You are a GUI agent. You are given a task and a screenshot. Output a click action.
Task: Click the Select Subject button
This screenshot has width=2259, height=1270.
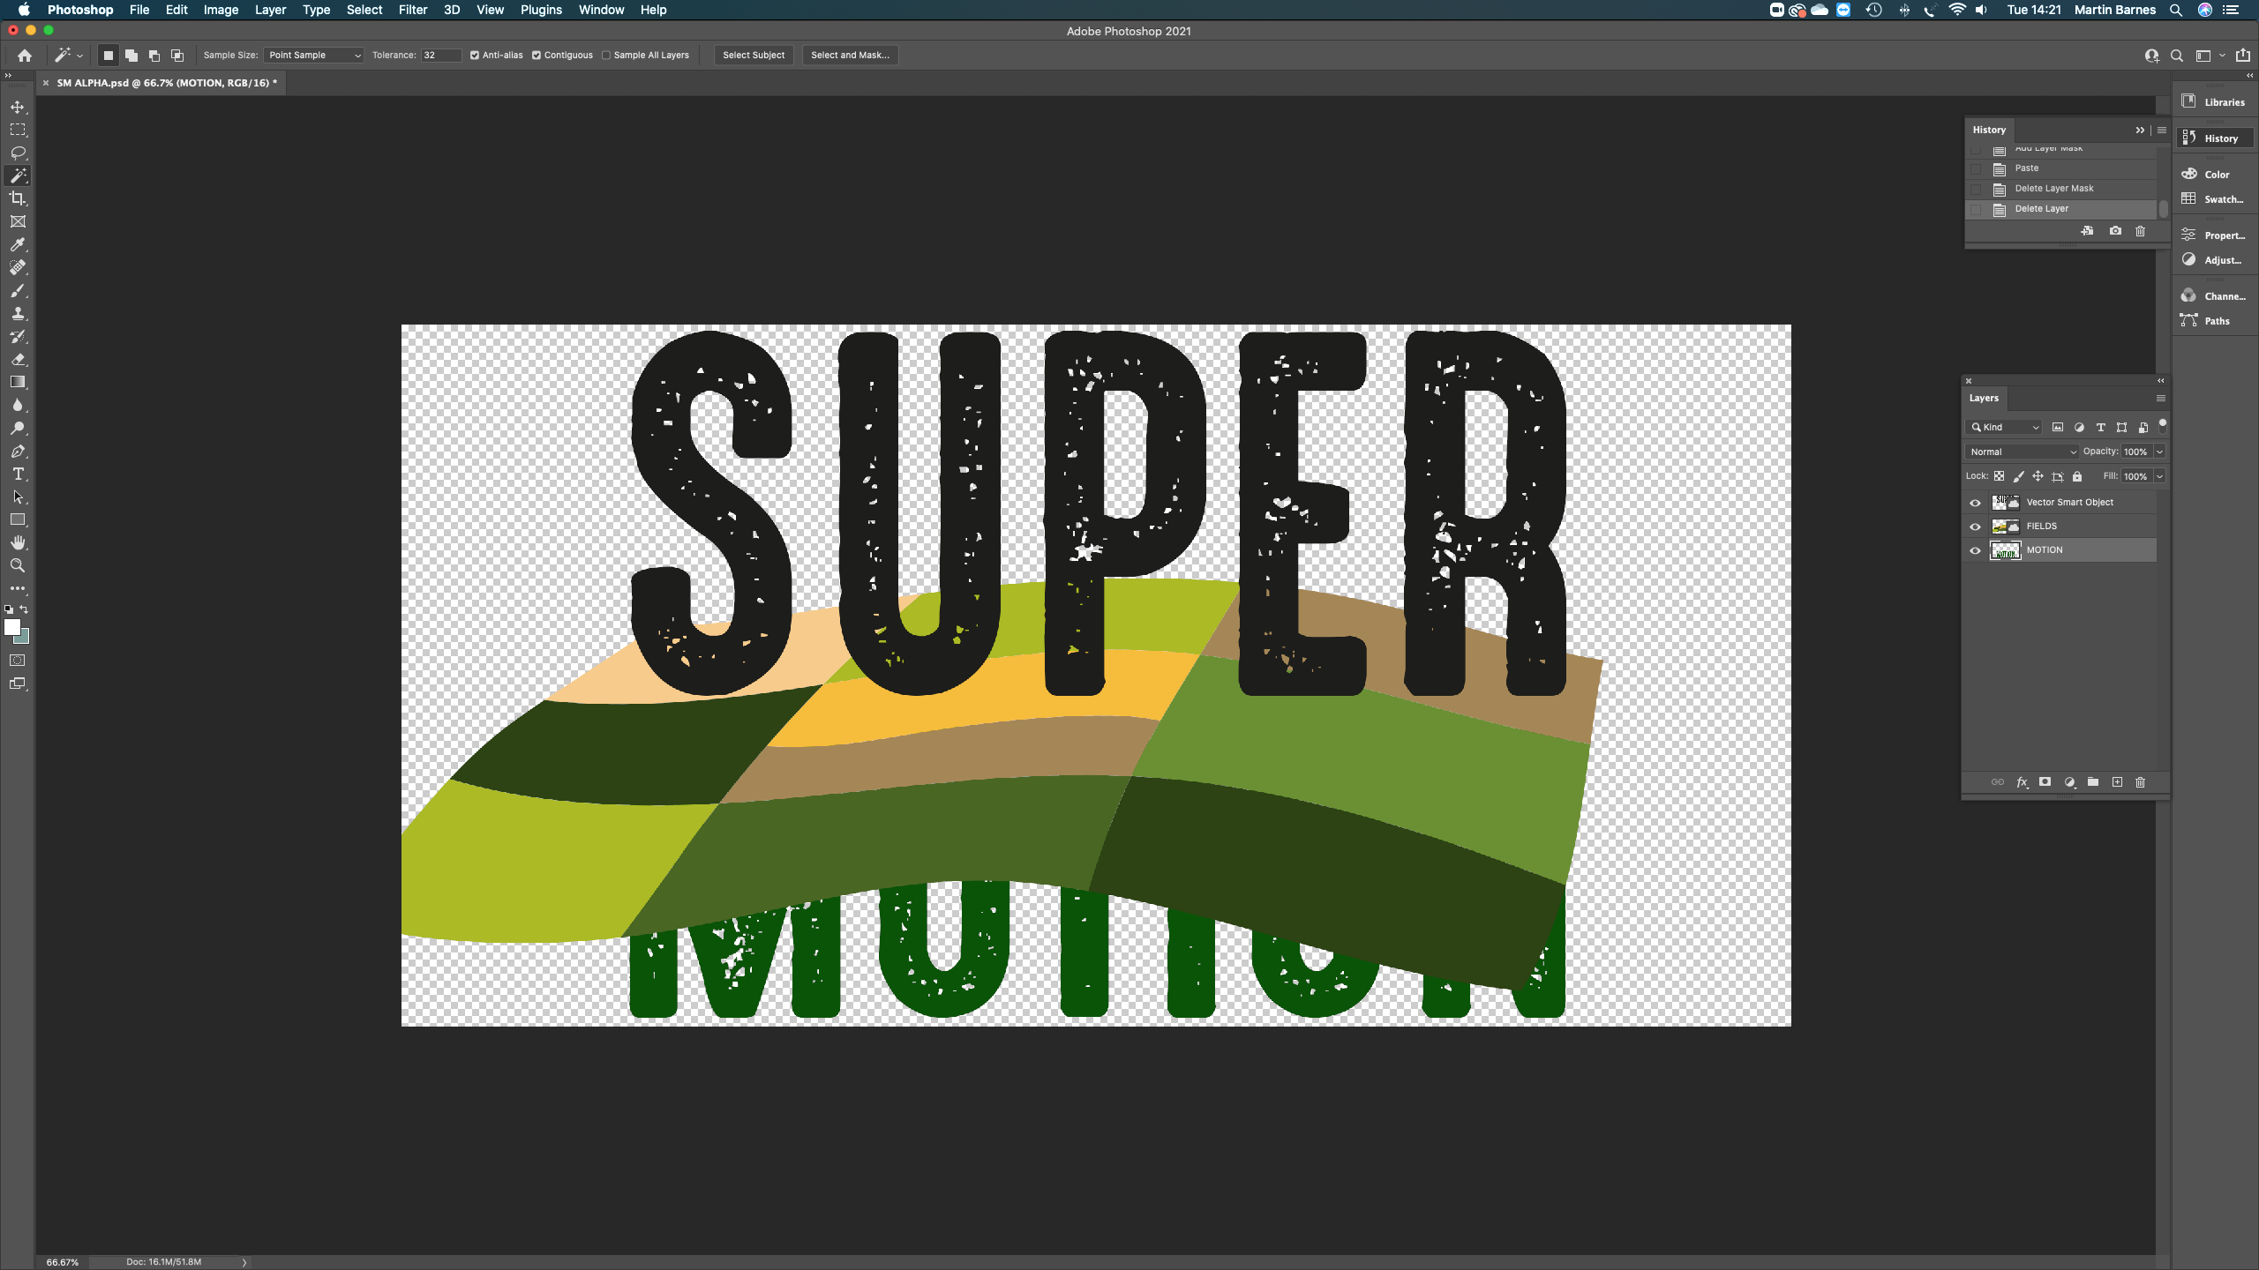(x=754, y=55)
